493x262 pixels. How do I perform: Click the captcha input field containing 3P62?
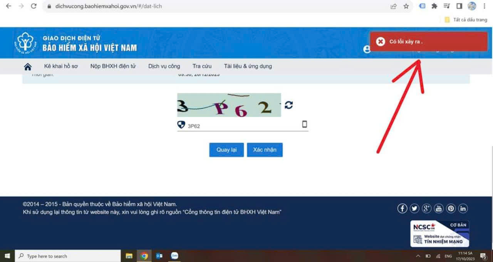243,126
